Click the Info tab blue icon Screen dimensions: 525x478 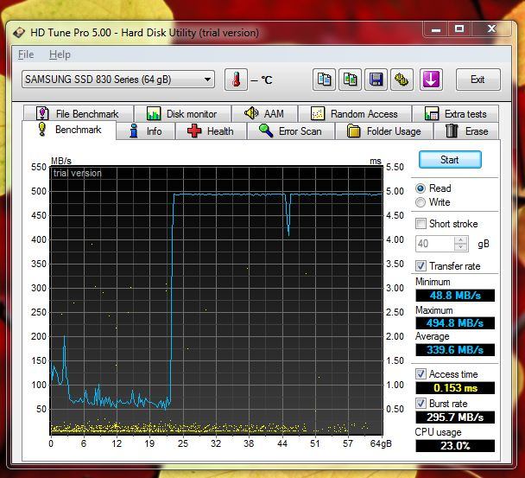[134, 131]
